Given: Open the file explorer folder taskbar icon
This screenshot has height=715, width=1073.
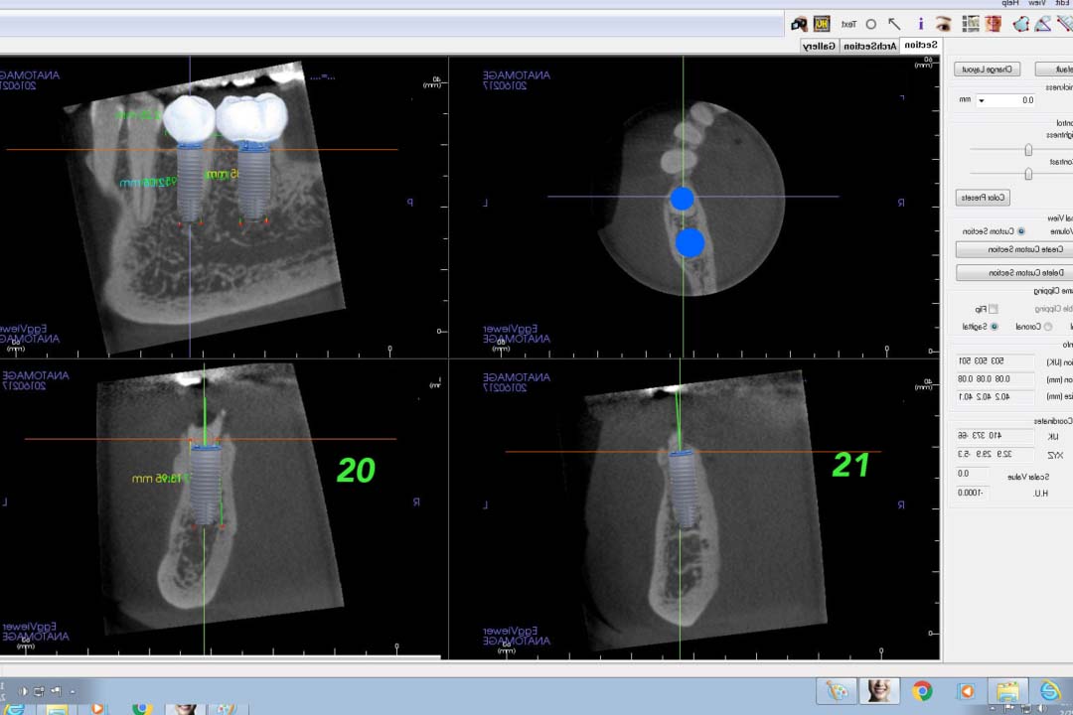Looking at the screenshot, I should [1007, 691].
